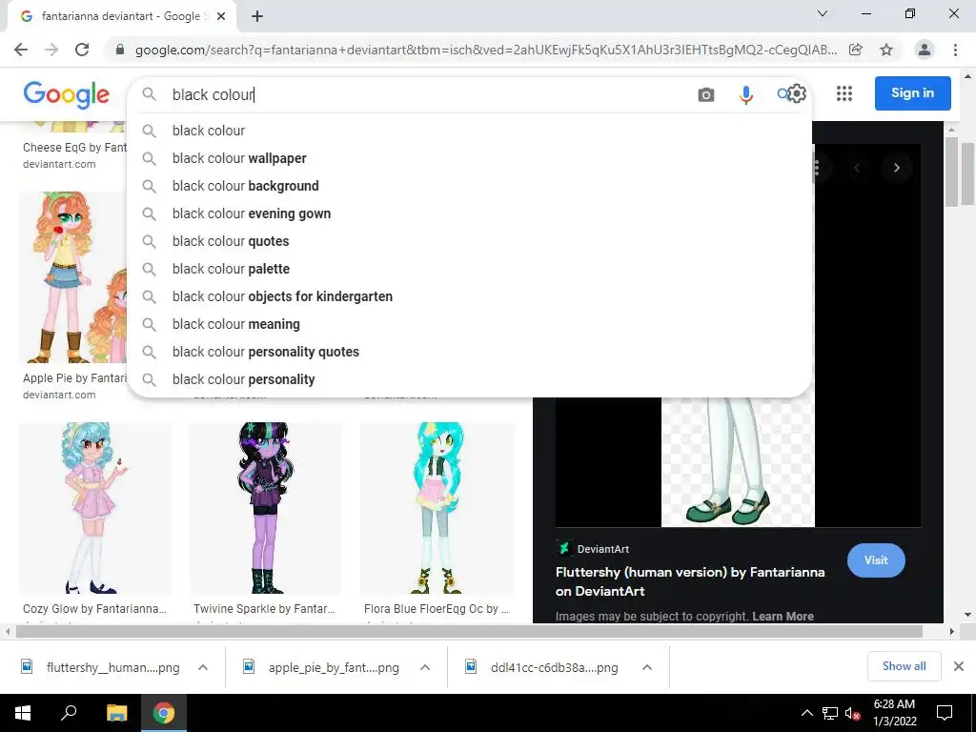Click the Sign in button
The image size is (976, 732).
point(912,92)
